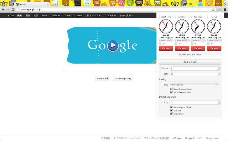Screen dimensions: 228x142
Task: Edit the San Jose clock name field
Action: tap(198, 17)
